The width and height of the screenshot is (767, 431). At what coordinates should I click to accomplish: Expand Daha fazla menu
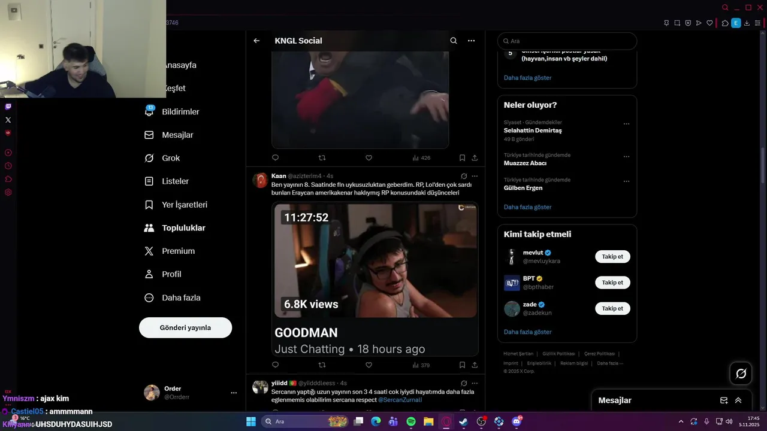click(x=173, y=298)
